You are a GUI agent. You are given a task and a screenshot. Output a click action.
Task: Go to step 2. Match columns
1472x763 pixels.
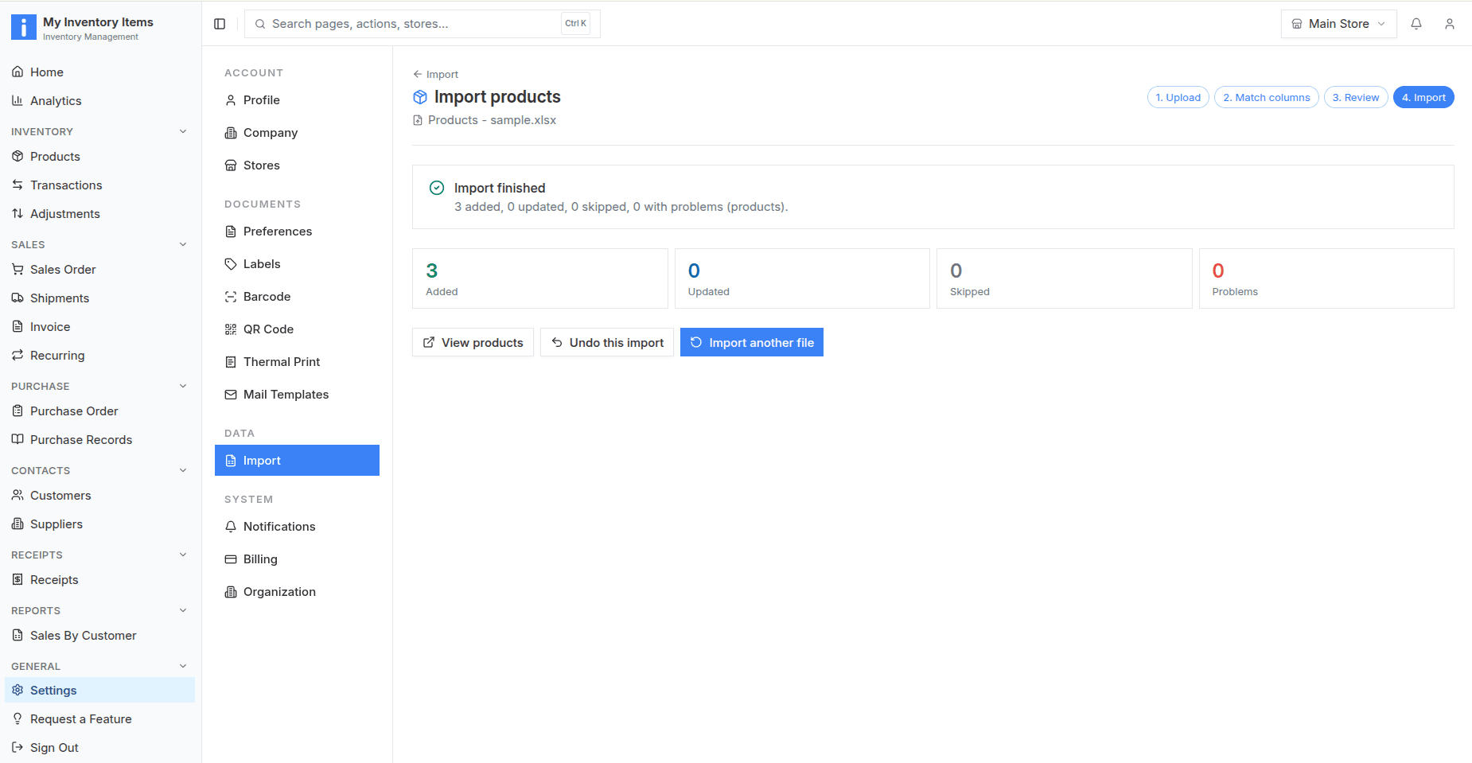[1267, 97]
